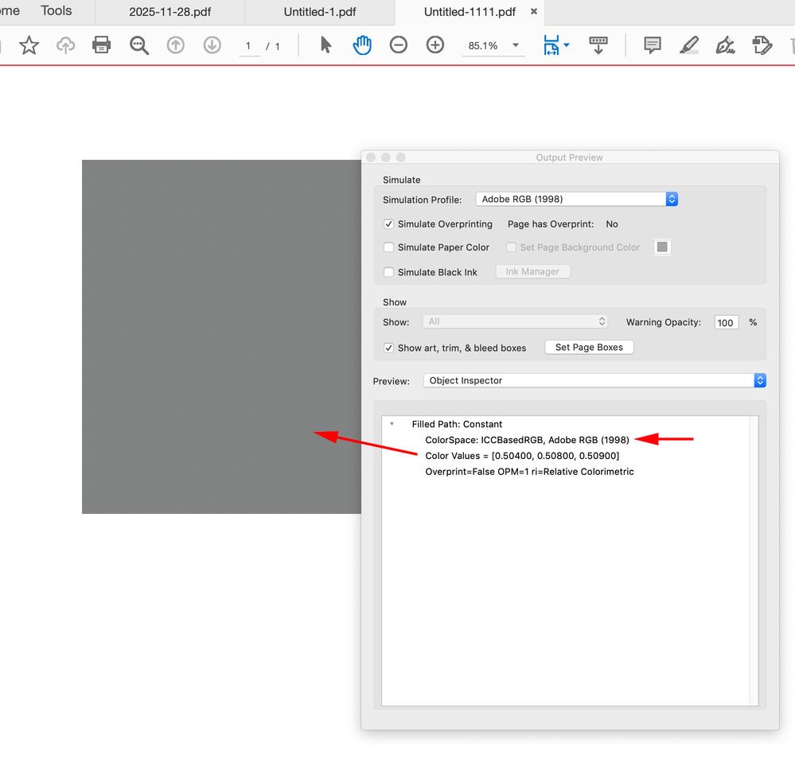Enable Simulate Black Ink checkbox
Image resolution: width=795 pixels, height=774 pixels.
pyautogui.click(x=389, y=272)
